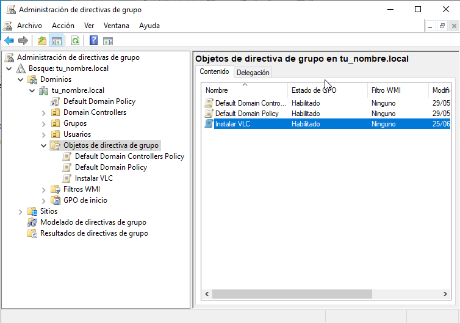The width and height of the screenshot is (460, 323).
Task: Click the Instalar VLC row icon in the list
Action: tap(209, 123)
